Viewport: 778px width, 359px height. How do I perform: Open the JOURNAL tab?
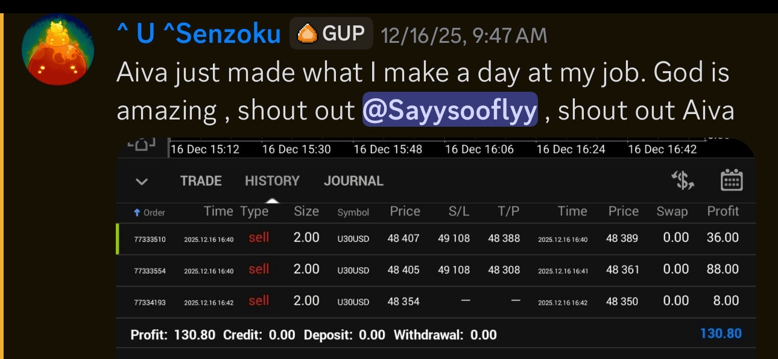point(353,181)
